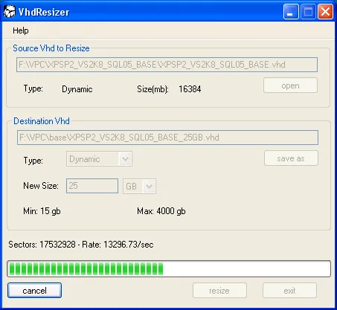337x310 pixels.
Task: Open the Help menu
Action: click(21, 30)
